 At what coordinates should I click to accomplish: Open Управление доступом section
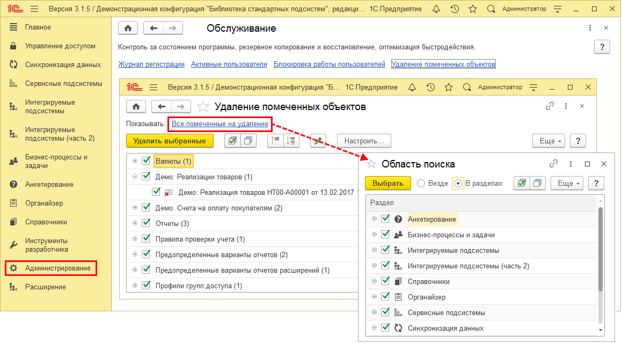pos(60,46)
